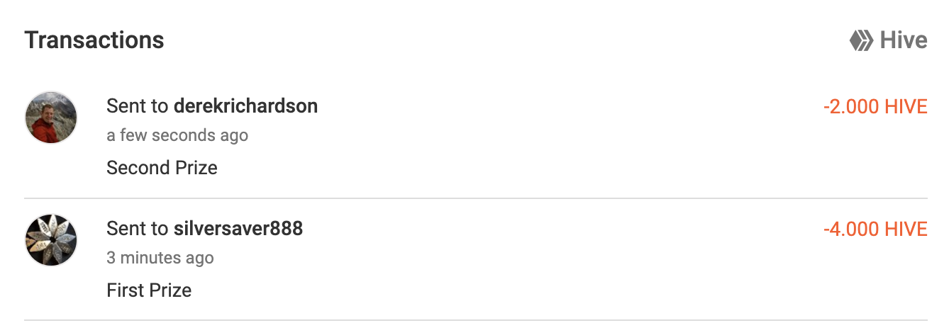Viewport: 949px width, 323px height.
Task: Select the Second Prize memo text
Action: pyautogui.click(x=162, y=168)
